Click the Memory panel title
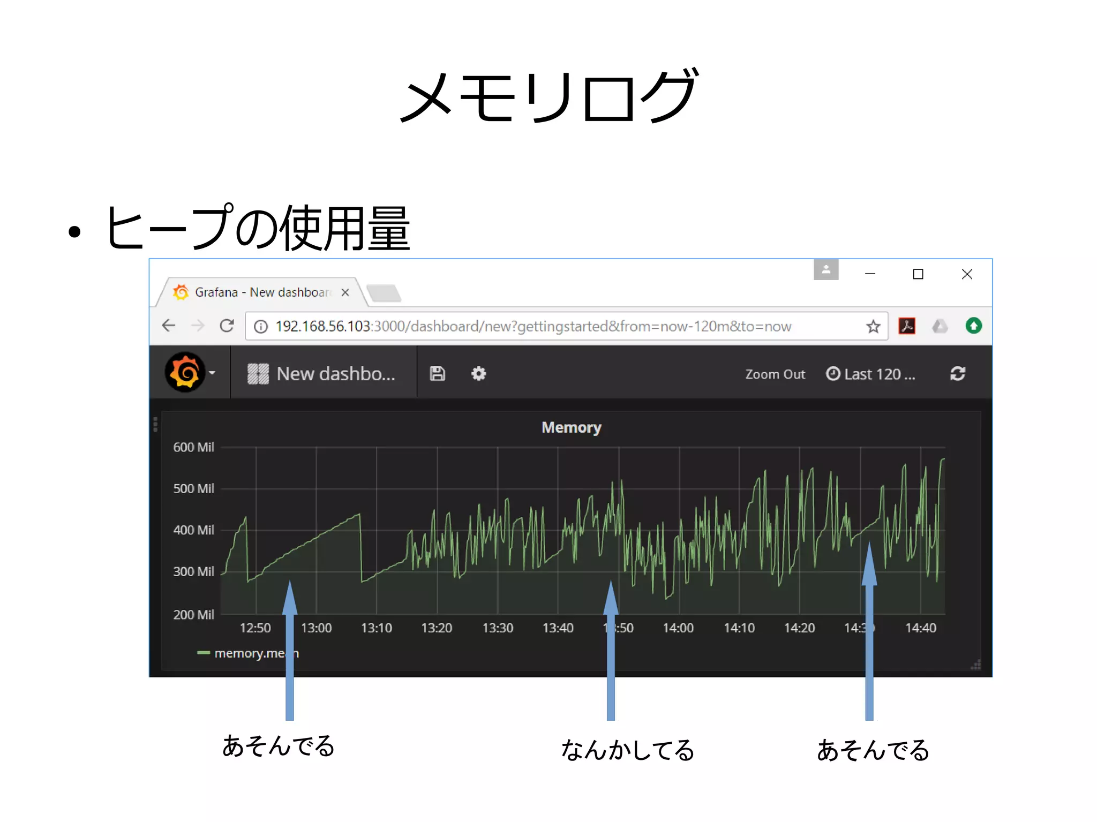Image resolution: width=1097 pixels, height=822 pixels. (x=571, y=427)
